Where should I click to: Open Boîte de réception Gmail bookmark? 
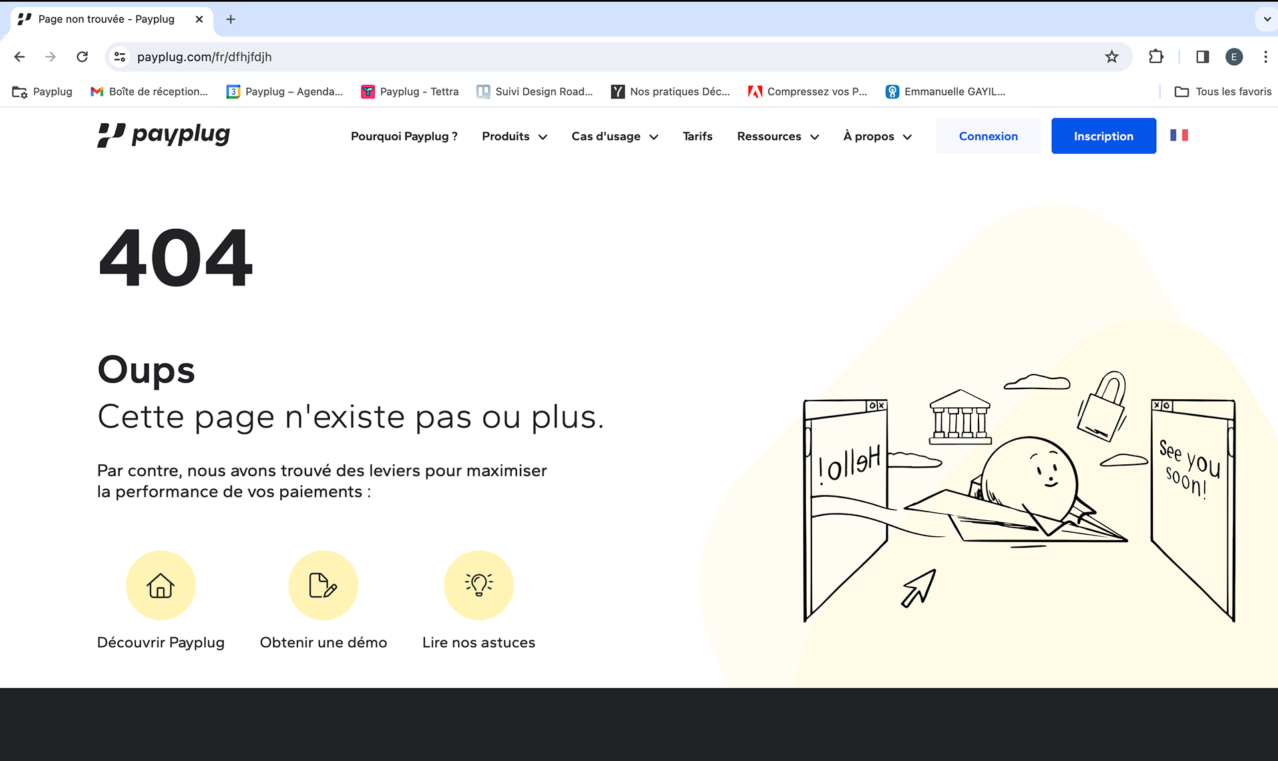[x=149, y=92]
